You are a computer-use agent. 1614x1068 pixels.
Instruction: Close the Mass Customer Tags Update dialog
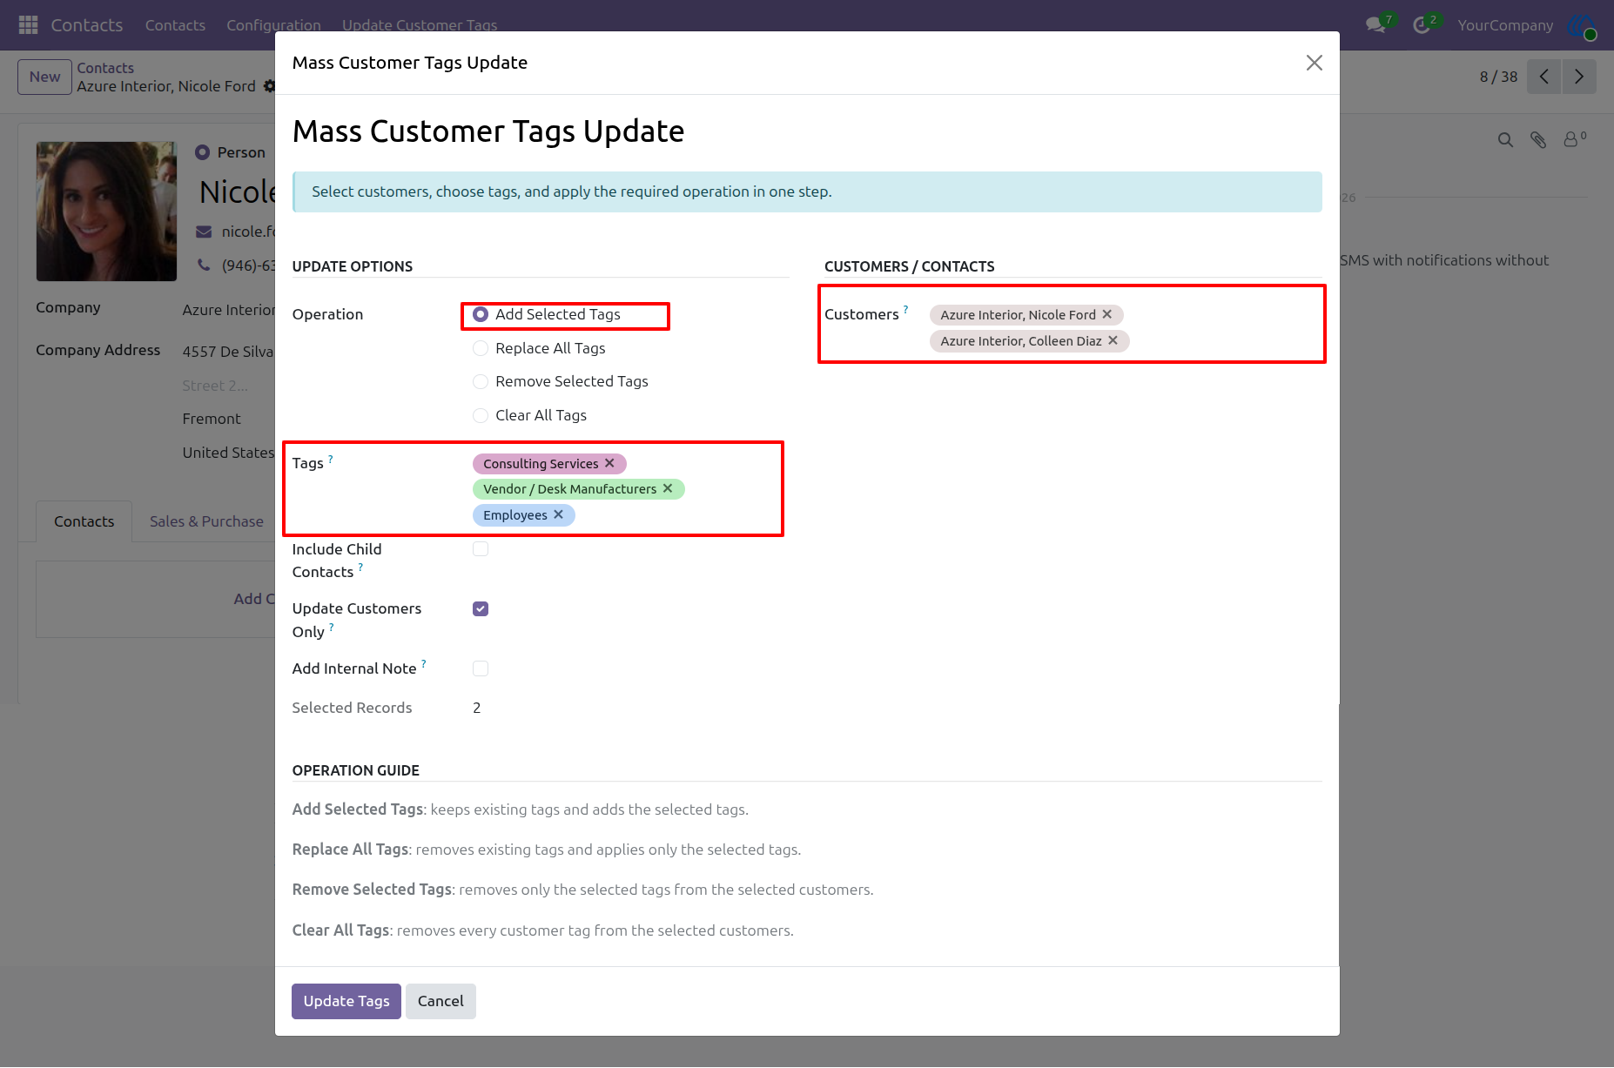click(x=1315, y=63)
